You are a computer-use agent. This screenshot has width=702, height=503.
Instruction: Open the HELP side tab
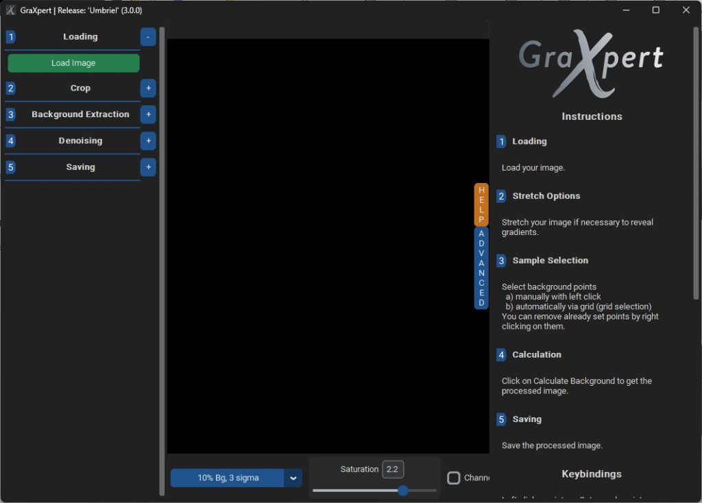481,204
